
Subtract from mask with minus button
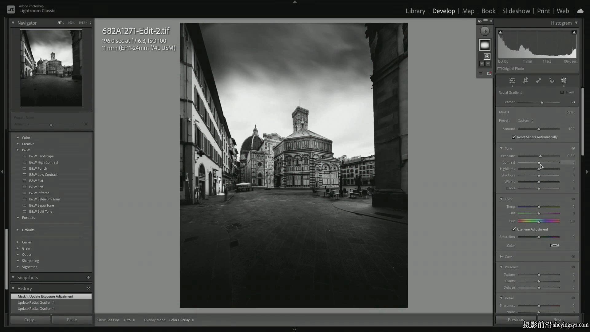[488, 64]
